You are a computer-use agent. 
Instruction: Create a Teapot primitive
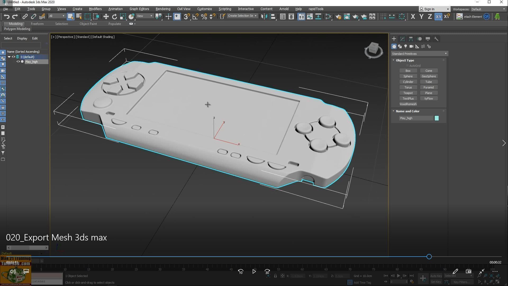[x=408, y=93]
